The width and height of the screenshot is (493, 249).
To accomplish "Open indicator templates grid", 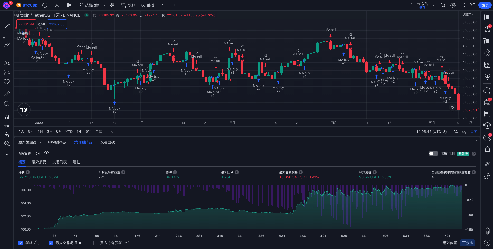I will [x=112, y=5].
